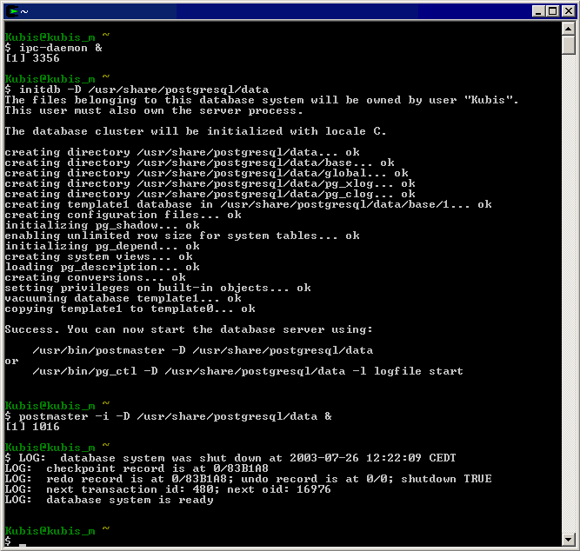The height and width of the screenshot is (551, 580).
Task: Click 'This user must also own the server process.'
Action: (x=154, y=110)
